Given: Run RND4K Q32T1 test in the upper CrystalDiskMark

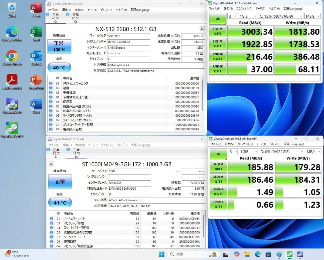Looking at the screenshot, I should point(218,56).
